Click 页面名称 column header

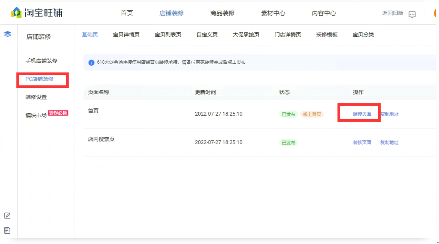(98, 92)
